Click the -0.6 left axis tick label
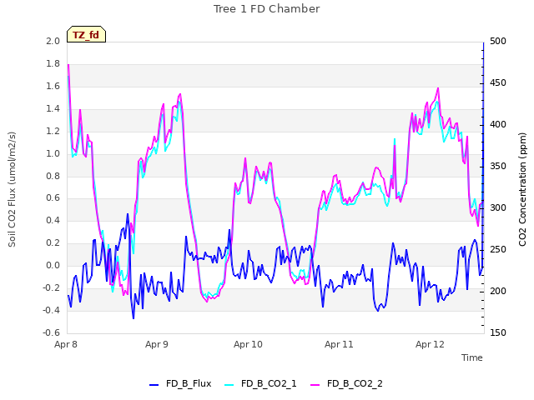The image size is (534, 400). pos(51,332)
